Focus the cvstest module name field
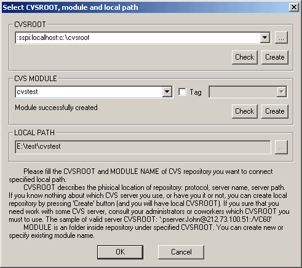The image size is (302, 268). pyautogui.click(x=89, y=92)
